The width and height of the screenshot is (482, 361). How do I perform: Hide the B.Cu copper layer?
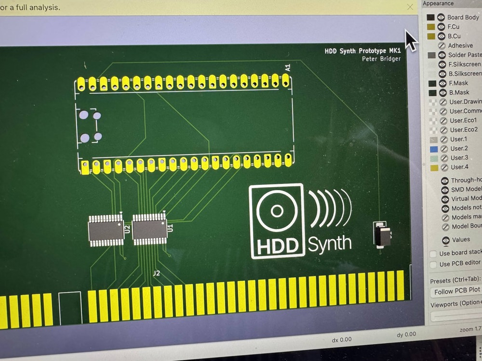441,36
